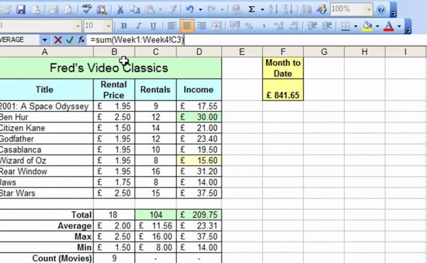Apply yellow Fill Color bucket
This screenshot has width=427, height=263.
(367, 26)
